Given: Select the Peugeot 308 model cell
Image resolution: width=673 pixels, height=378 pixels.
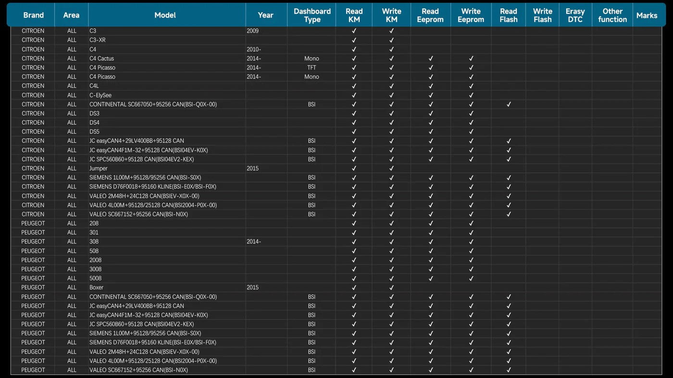Looking at the screenshot, I should point(167,242).
